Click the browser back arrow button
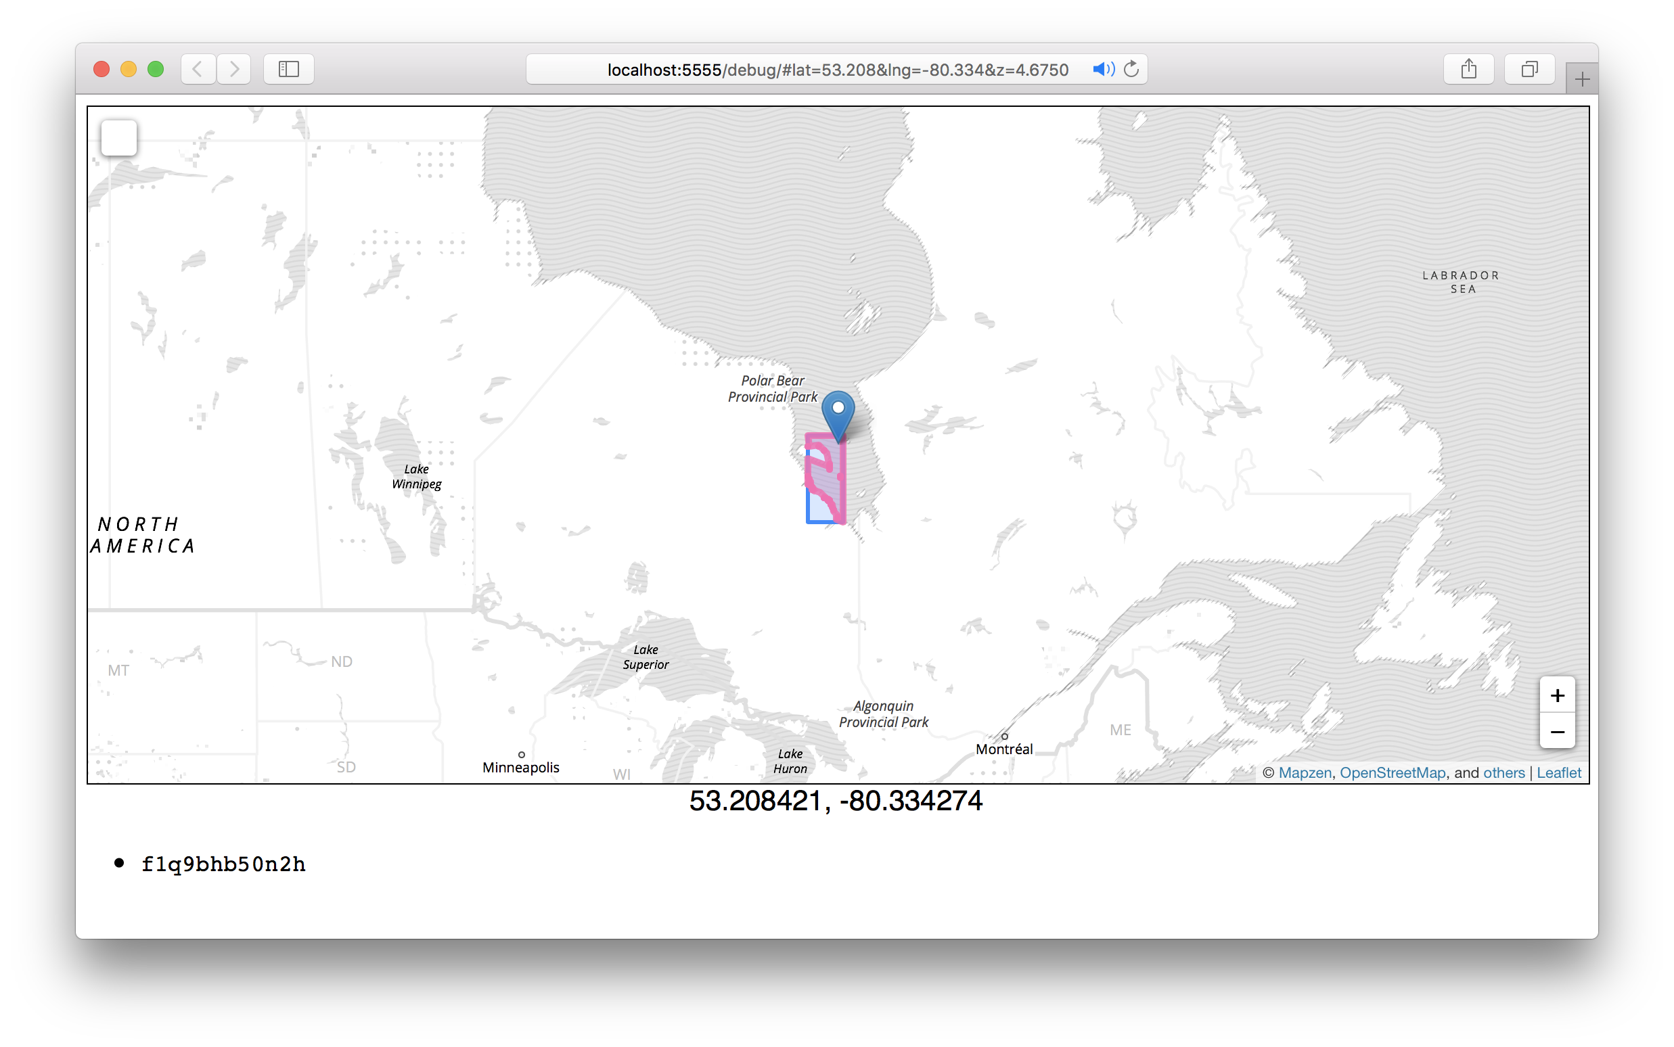Viewport: 1674px width, 1047px height. coord(198,69)
